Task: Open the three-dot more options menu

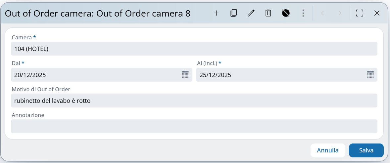Action: 303,13
